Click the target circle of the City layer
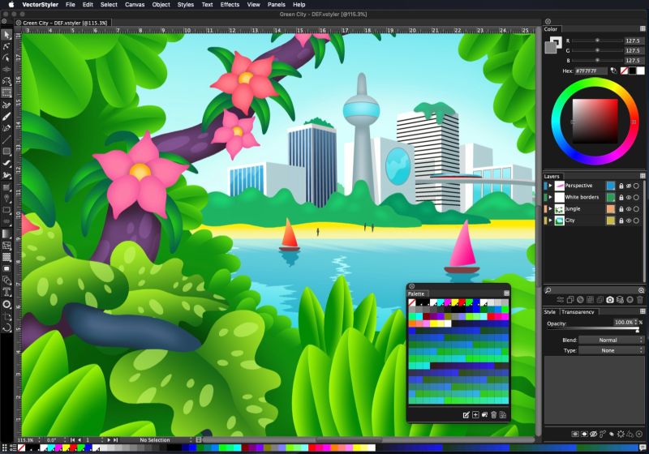The width and height of the screenshot is (649, 454). pyautogui.click(x=636, y=221)
